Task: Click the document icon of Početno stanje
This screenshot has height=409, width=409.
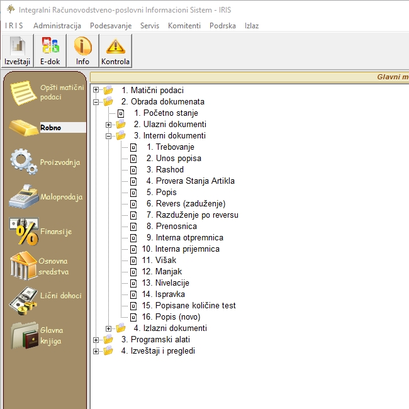Action: [121, 113]
